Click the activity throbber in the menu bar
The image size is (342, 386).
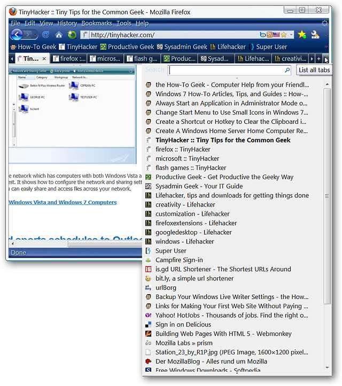325,23
